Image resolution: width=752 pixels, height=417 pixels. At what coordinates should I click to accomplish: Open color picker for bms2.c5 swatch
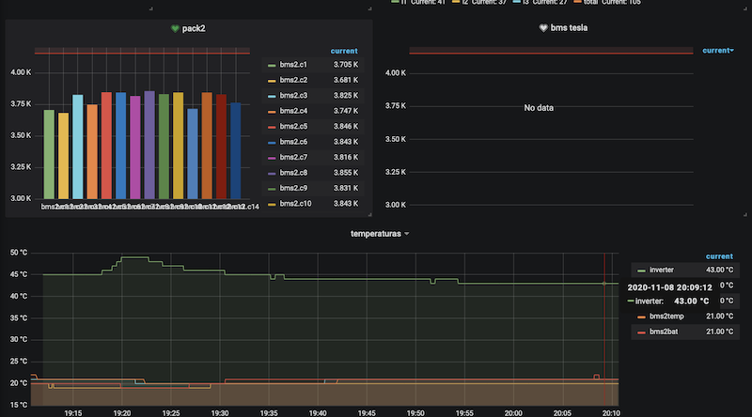[x=272, y=128]
